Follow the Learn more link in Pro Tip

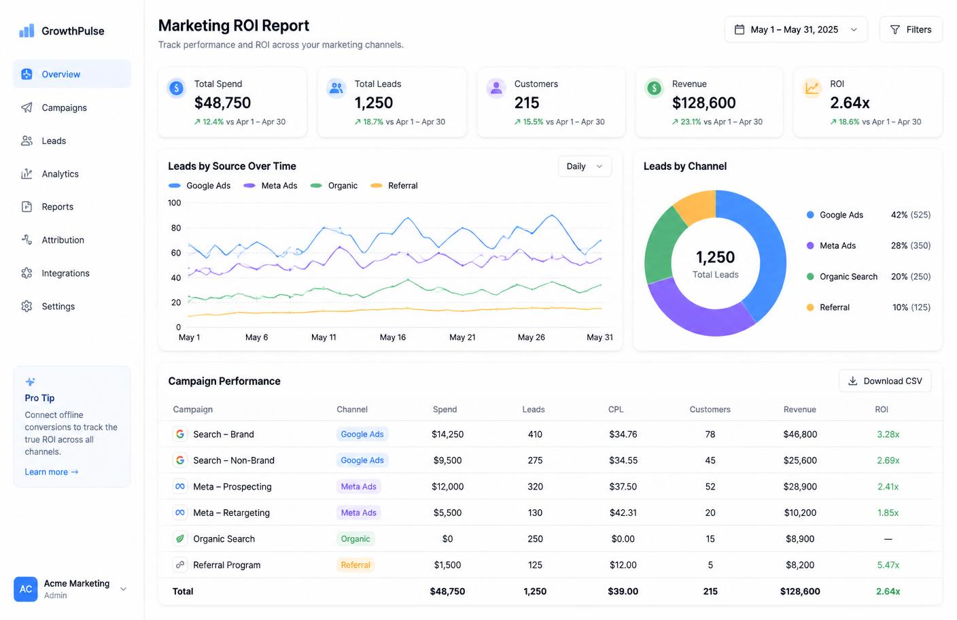coord(52,472)
